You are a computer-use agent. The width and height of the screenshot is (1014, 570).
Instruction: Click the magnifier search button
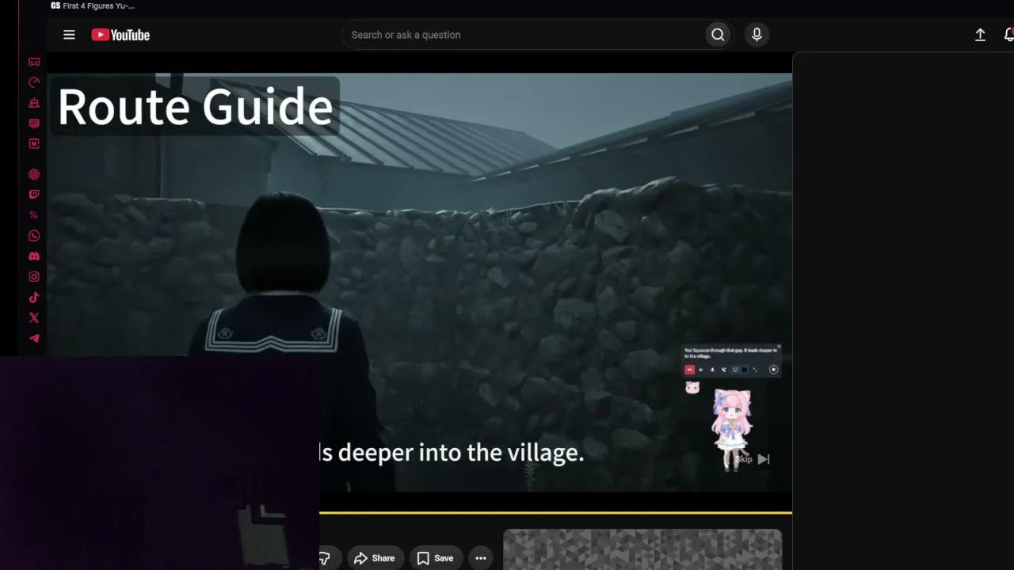tap(718, 35)
